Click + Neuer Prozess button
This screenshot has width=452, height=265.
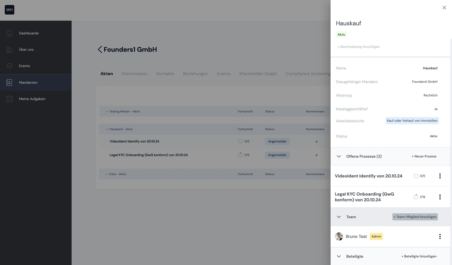click(x=424, y=156)
